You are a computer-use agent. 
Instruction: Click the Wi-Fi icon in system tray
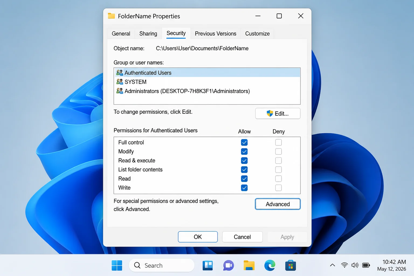click(344, 265)
